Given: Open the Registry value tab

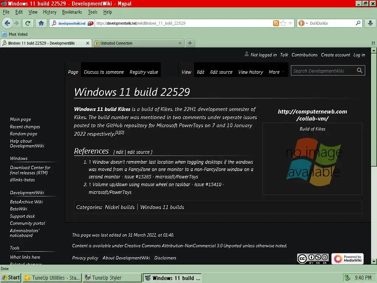Looking at the screenshot, I should pyautogui.click(x=144, y=72).
